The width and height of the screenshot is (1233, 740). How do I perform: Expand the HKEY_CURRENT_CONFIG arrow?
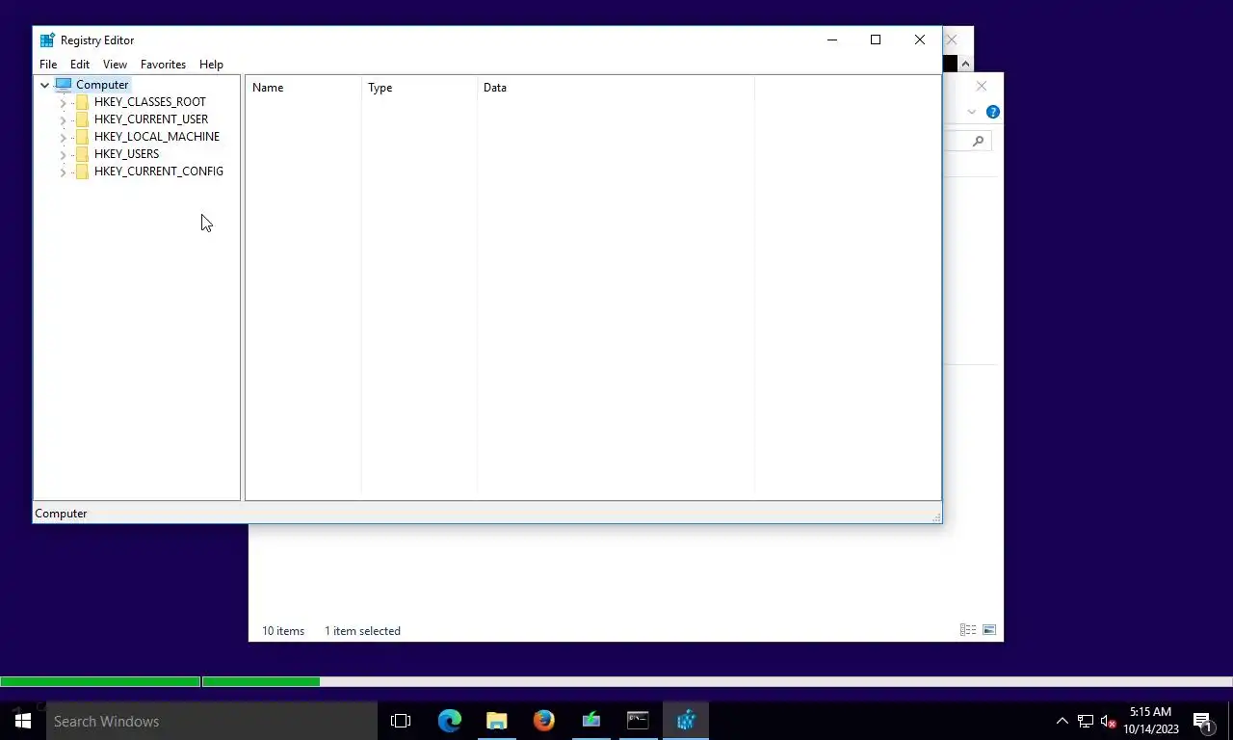pos(64,172)
